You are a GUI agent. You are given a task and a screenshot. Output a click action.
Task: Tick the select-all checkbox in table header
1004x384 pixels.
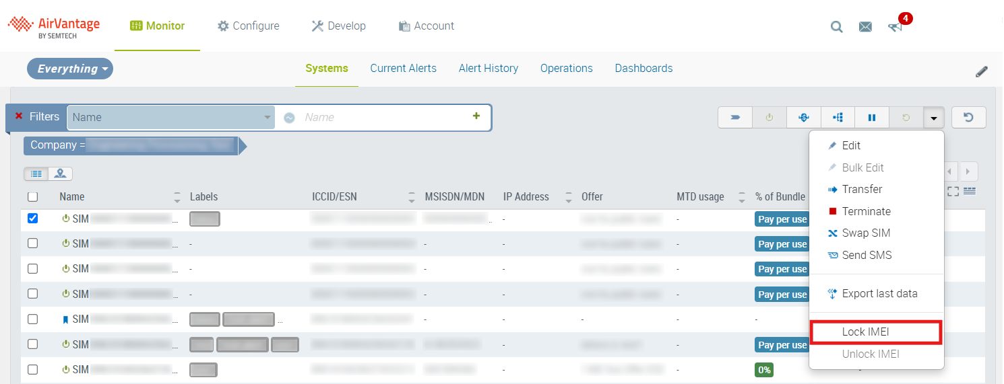point(32,197)
